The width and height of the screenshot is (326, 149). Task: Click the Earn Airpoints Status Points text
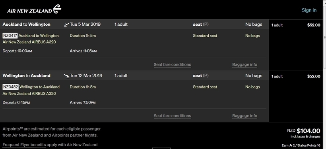[x=301, y=145]
